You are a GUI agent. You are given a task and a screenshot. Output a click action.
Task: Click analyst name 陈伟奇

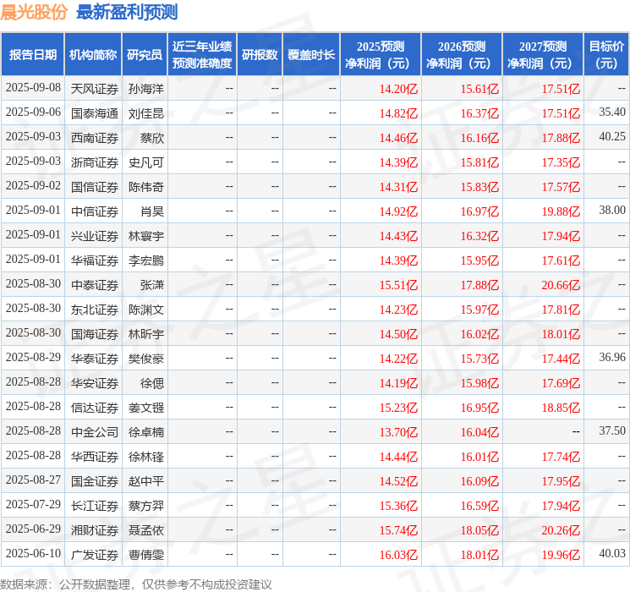(146, 187)
